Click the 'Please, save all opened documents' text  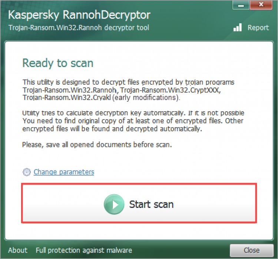[x=97, y=145]
